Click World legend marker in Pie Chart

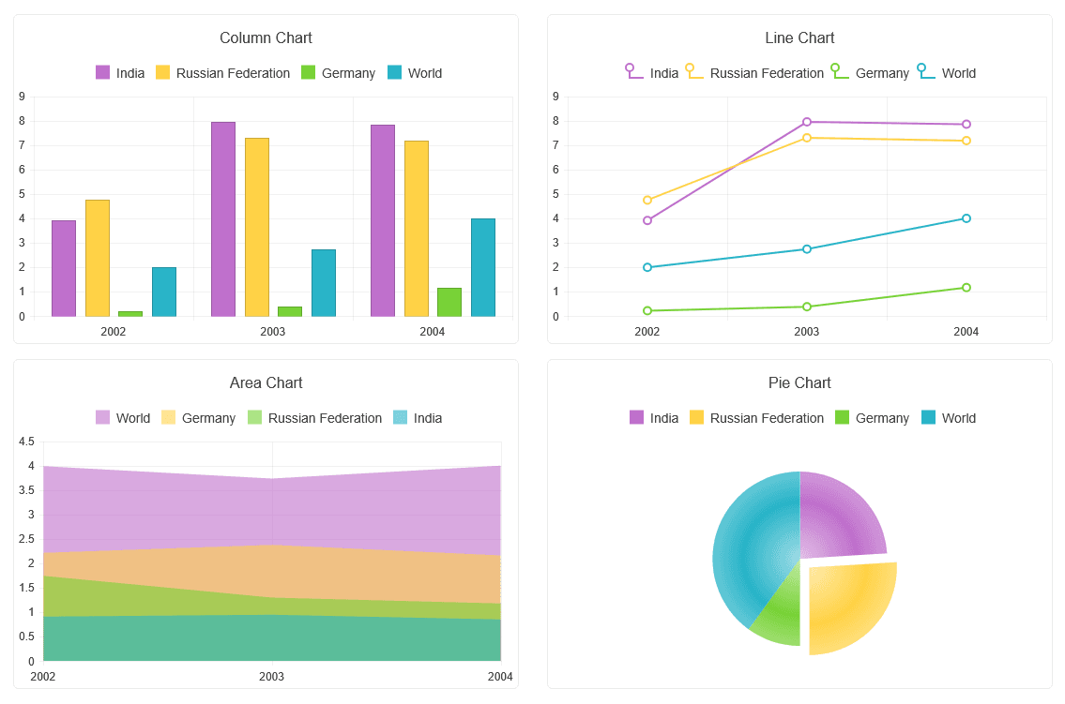point(929,417)
